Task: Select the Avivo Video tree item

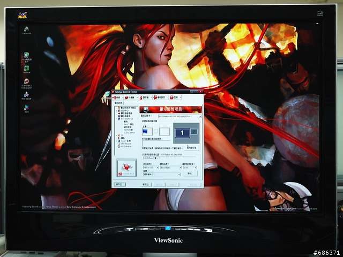Action: point(125,141)
